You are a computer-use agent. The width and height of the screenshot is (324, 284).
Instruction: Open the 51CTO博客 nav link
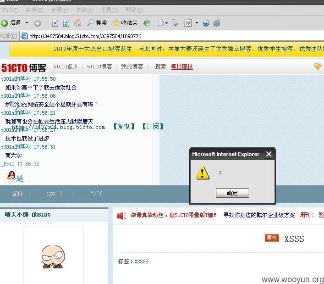(x=99, y=67)
